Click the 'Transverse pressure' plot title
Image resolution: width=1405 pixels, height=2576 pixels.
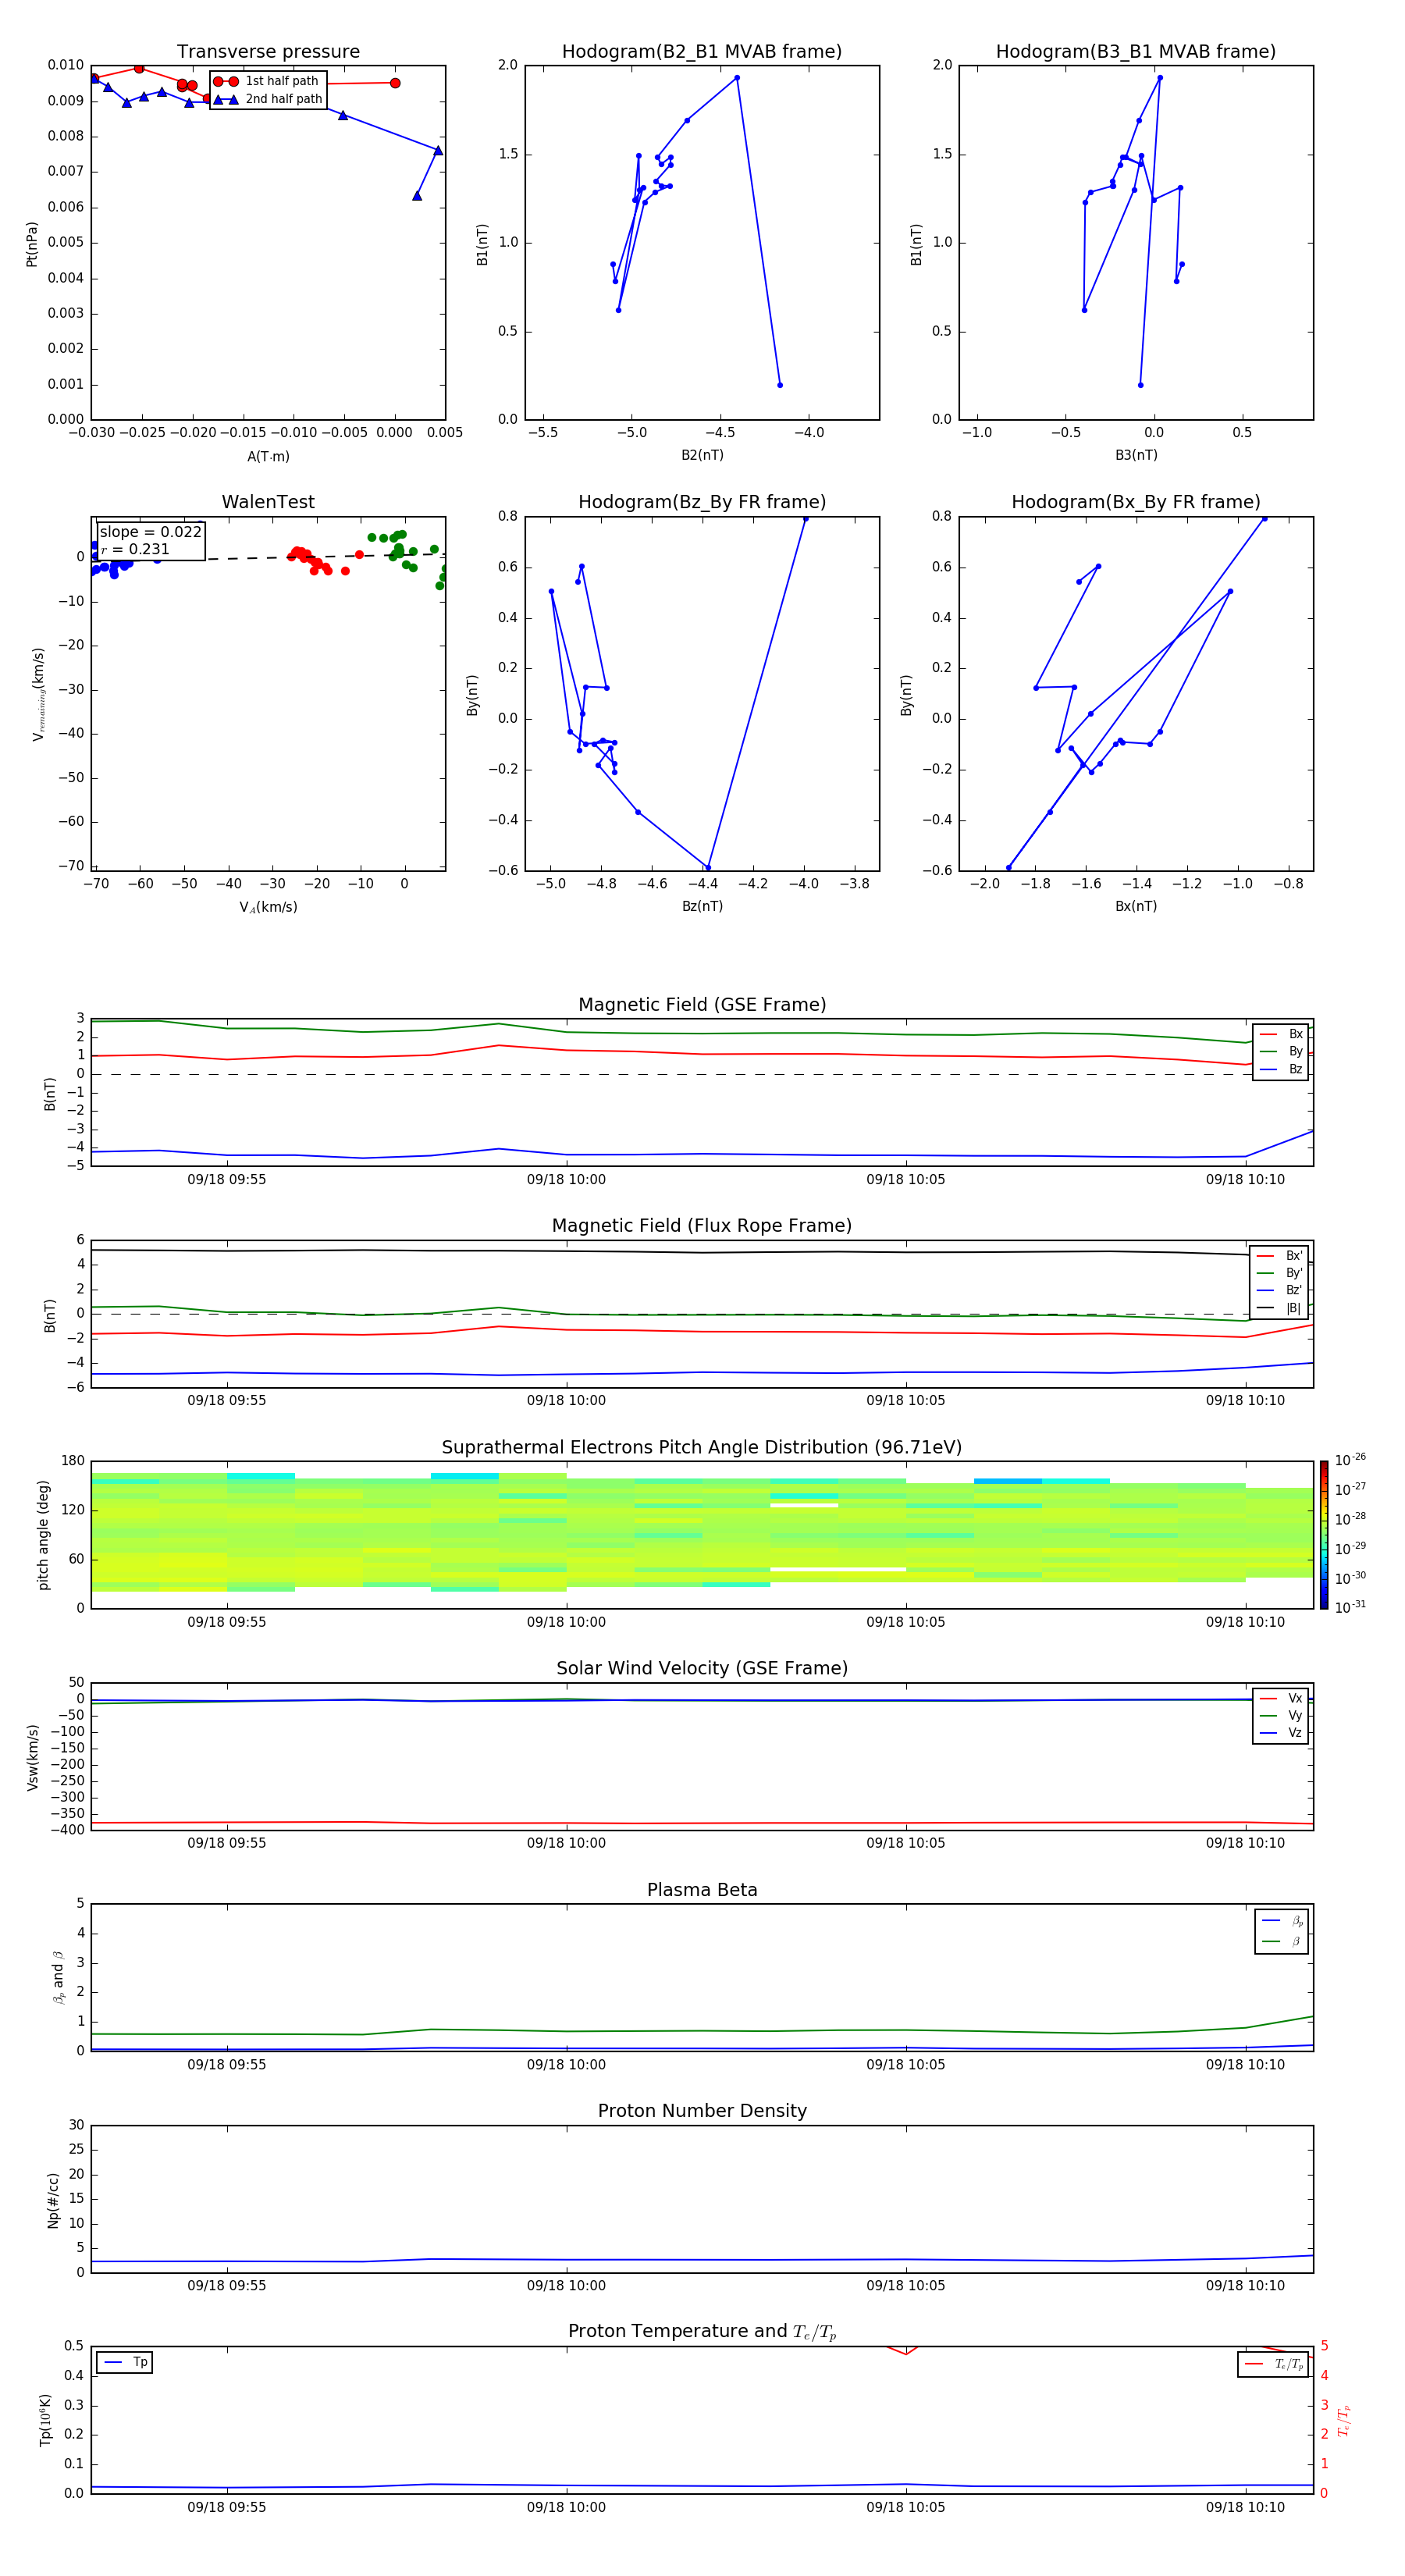[x=268, y=52]
